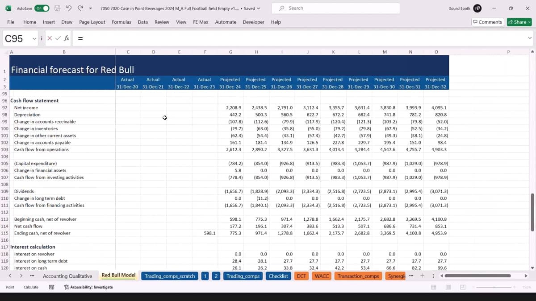
Task: Click the vertical scrollbar thumb
Action: point(532,212)
